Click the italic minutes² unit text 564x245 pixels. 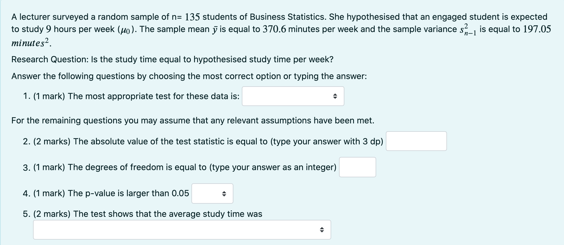click(31, 43)
